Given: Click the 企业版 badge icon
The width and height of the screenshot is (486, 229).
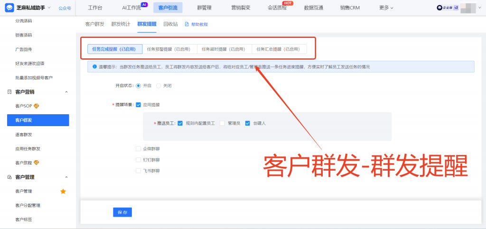Looking at the screenshot, I should (448, 8).
